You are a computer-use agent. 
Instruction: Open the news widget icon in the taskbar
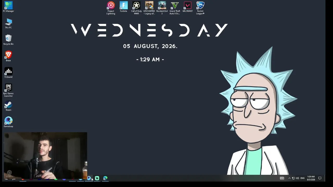click(x=282, y=178)
